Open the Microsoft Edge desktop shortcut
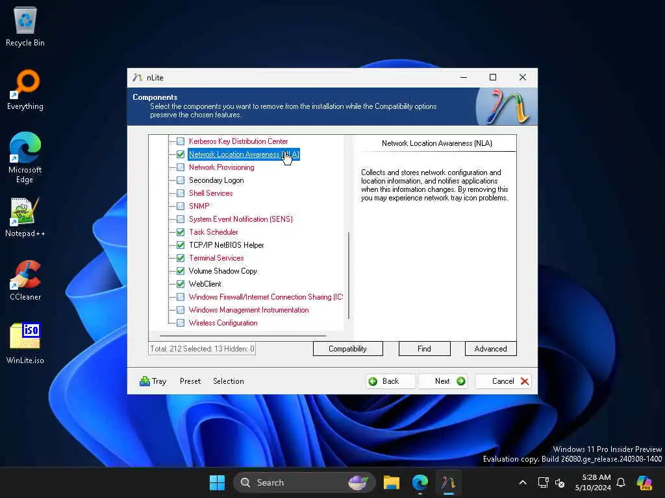The image size is (665, 498). [x=25, y=158]
